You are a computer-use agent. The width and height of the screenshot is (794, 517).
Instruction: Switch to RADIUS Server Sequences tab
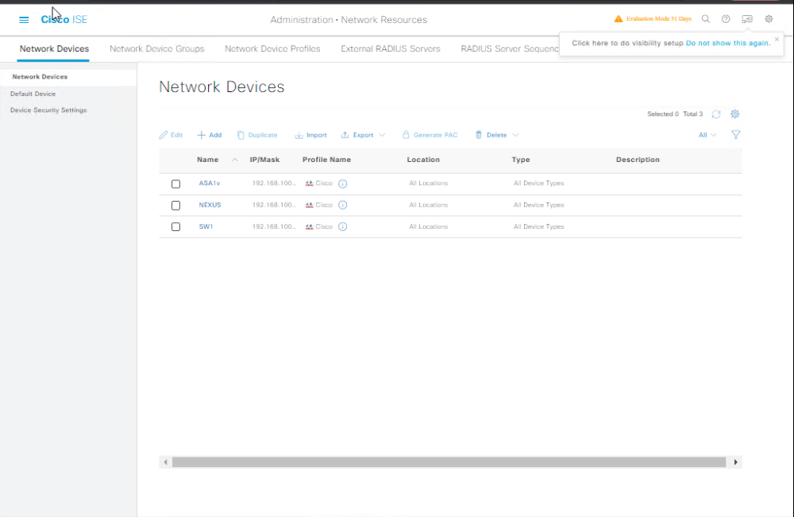pyautogui.click(x=510, y=48)
